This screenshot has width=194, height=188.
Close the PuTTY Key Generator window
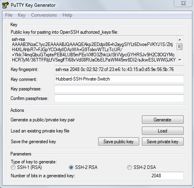coord(183,3)
